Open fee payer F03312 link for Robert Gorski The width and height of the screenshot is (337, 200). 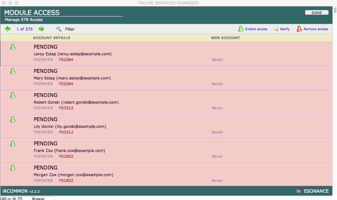66,108
